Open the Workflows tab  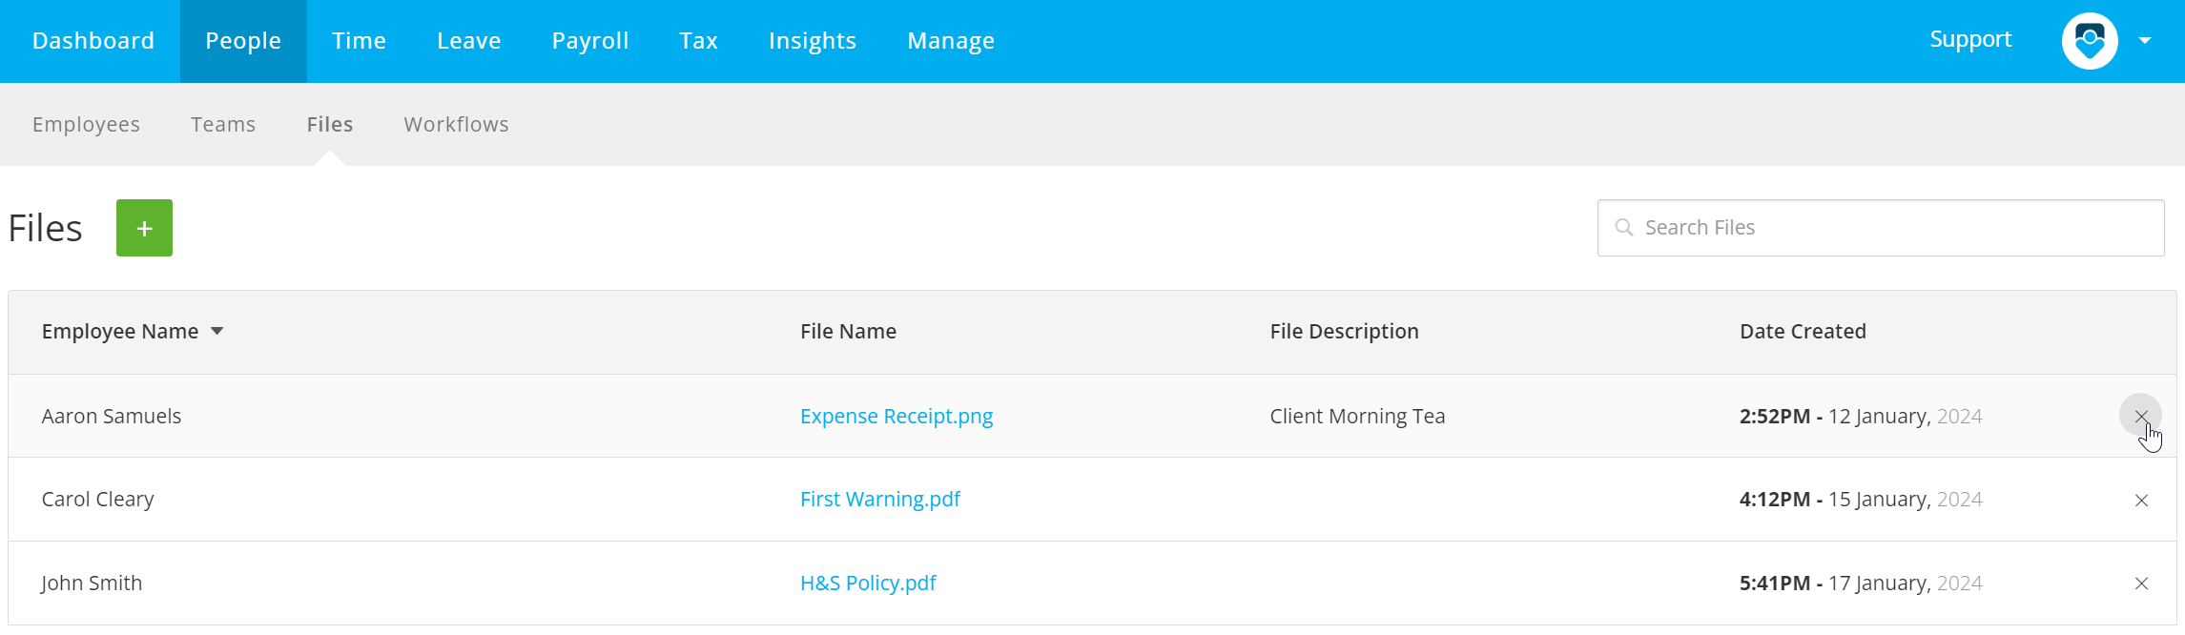click(x=456, y=124)
